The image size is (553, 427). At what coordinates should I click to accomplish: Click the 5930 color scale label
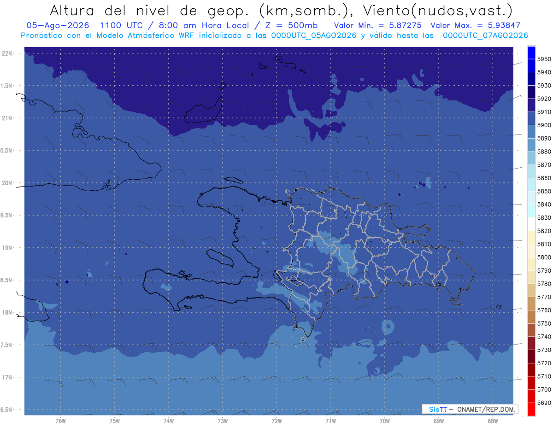pos(544,85)
